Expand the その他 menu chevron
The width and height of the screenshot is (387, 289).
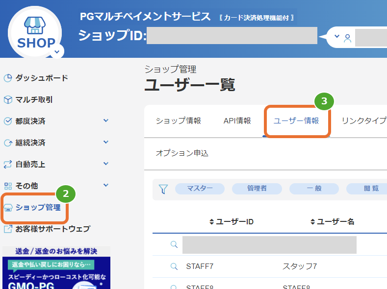[106, 185]
